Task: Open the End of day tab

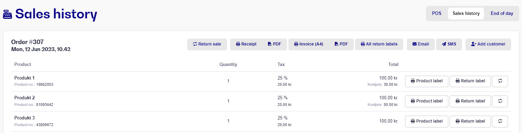Action: pyautogui.click(x=502, y=14)
